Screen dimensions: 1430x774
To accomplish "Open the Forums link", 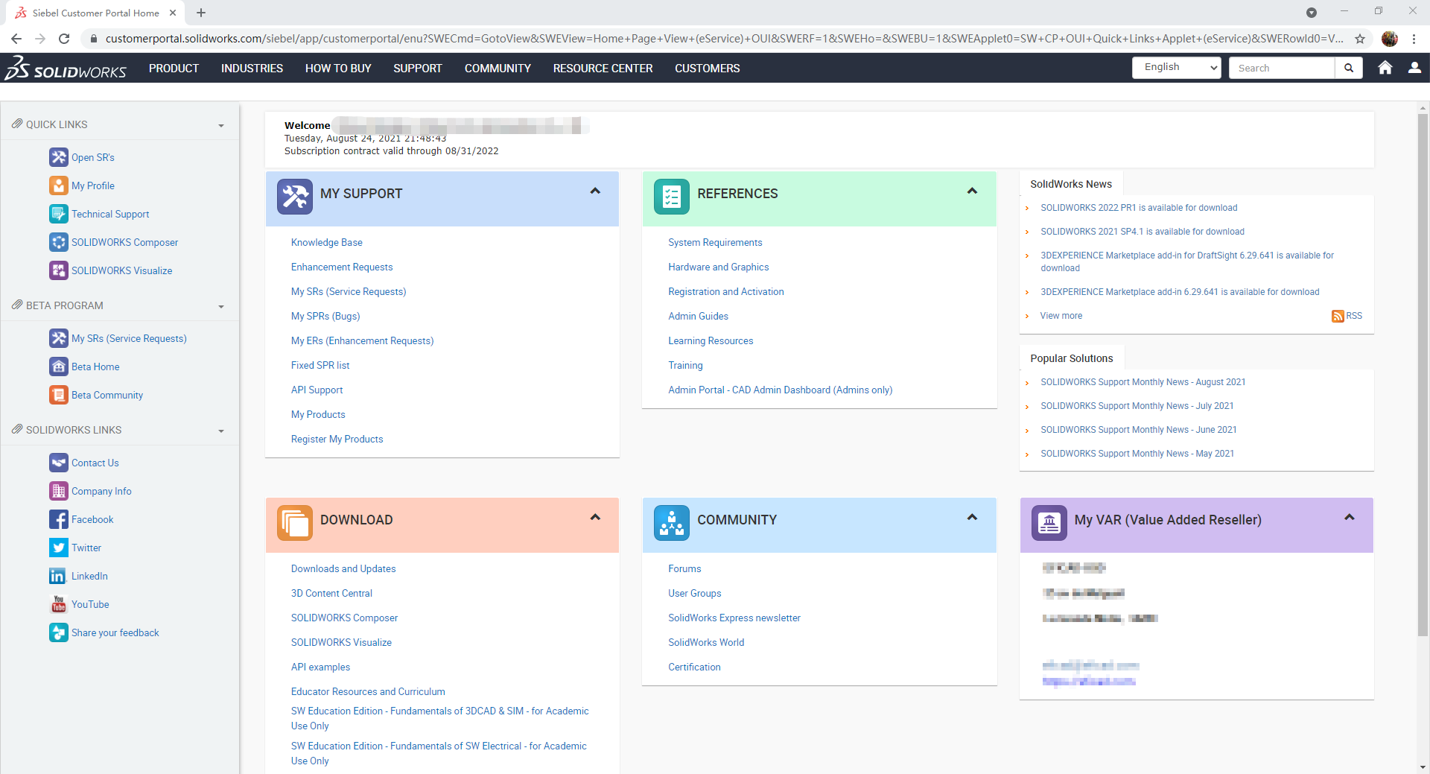I will pyautogui.click(x=684, y=568).
